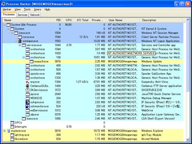Click the Kaspersky Anti-Virus description
This screenshot has width=192, height=144.
(155, 82)
